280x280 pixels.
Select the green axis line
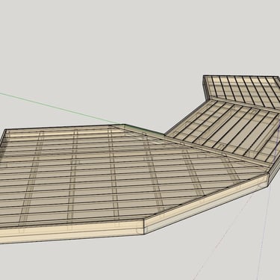click(x=60, y=108)
